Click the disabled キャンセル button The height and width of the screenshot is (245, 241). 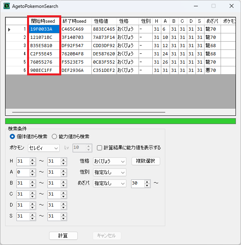click(x=107, y=236)
